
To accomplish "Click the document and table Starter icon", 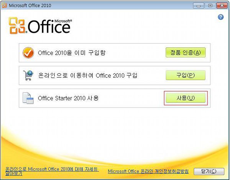I will (28, 98).
